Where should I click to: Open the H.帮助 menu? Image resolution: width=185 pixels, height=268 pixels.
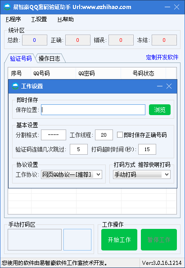click(x=66, y=19)
